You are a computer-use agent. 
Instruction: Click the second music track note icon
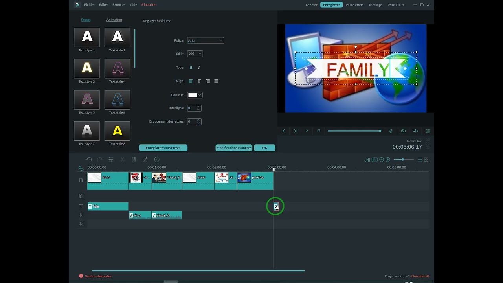click(81, 224)
